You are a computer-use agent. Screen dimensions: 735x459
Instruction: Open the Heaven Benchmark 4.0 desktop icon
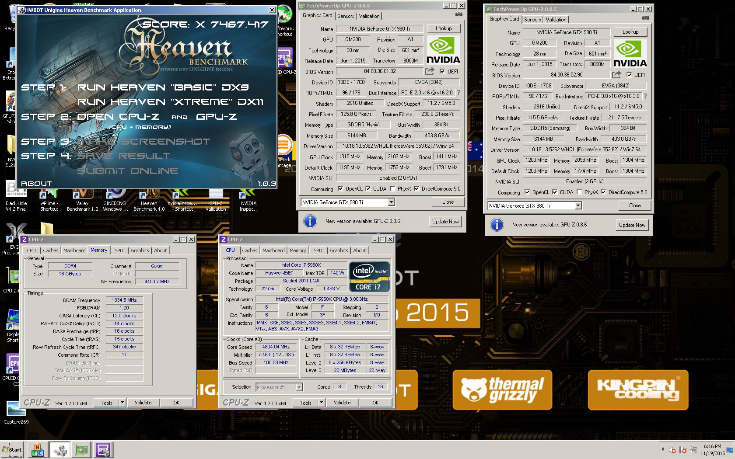149,200
